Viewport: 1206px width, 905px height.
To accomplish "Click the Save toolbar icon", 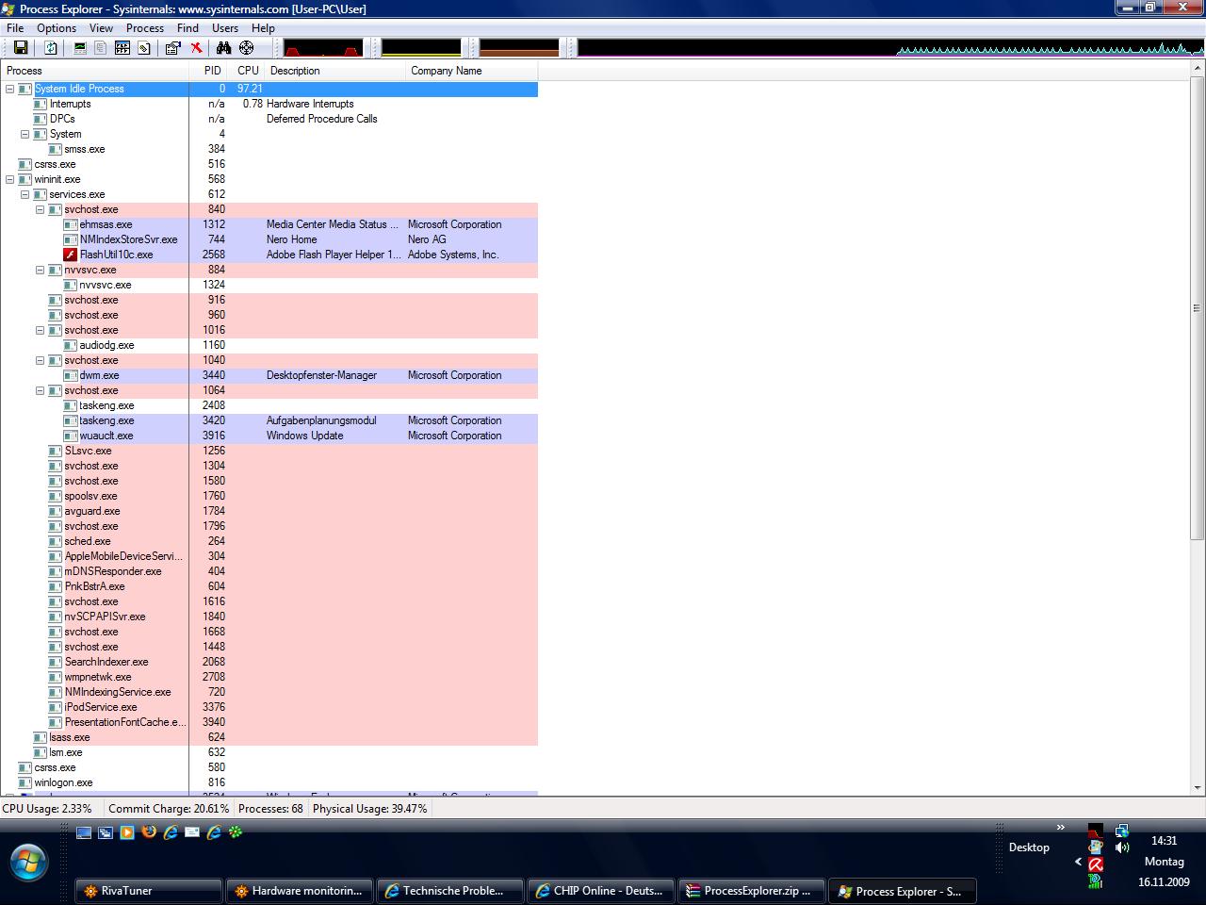I will click(21, 48).
